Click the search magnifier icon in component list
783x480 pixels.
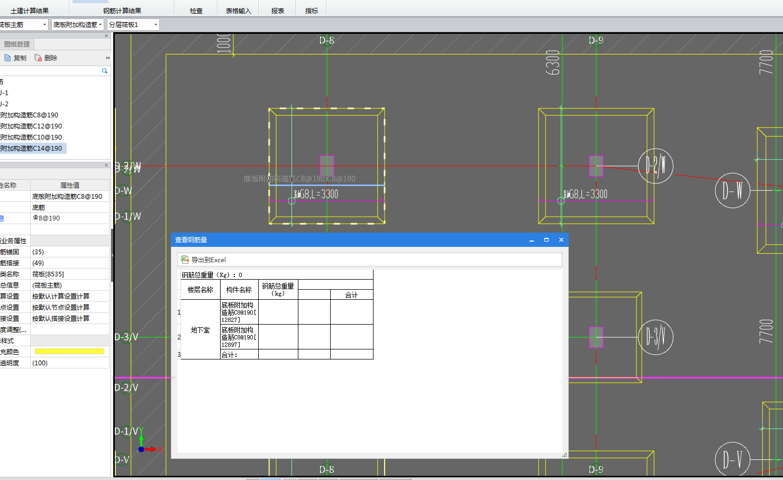click(x=105, y=71)
